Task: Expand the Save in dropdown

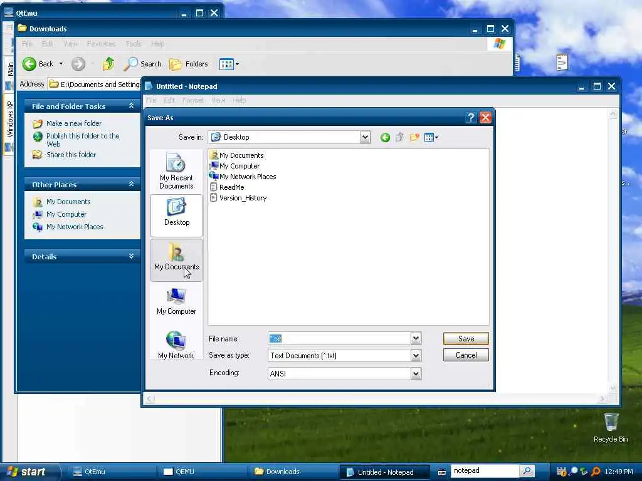Action: click(366, 137)
